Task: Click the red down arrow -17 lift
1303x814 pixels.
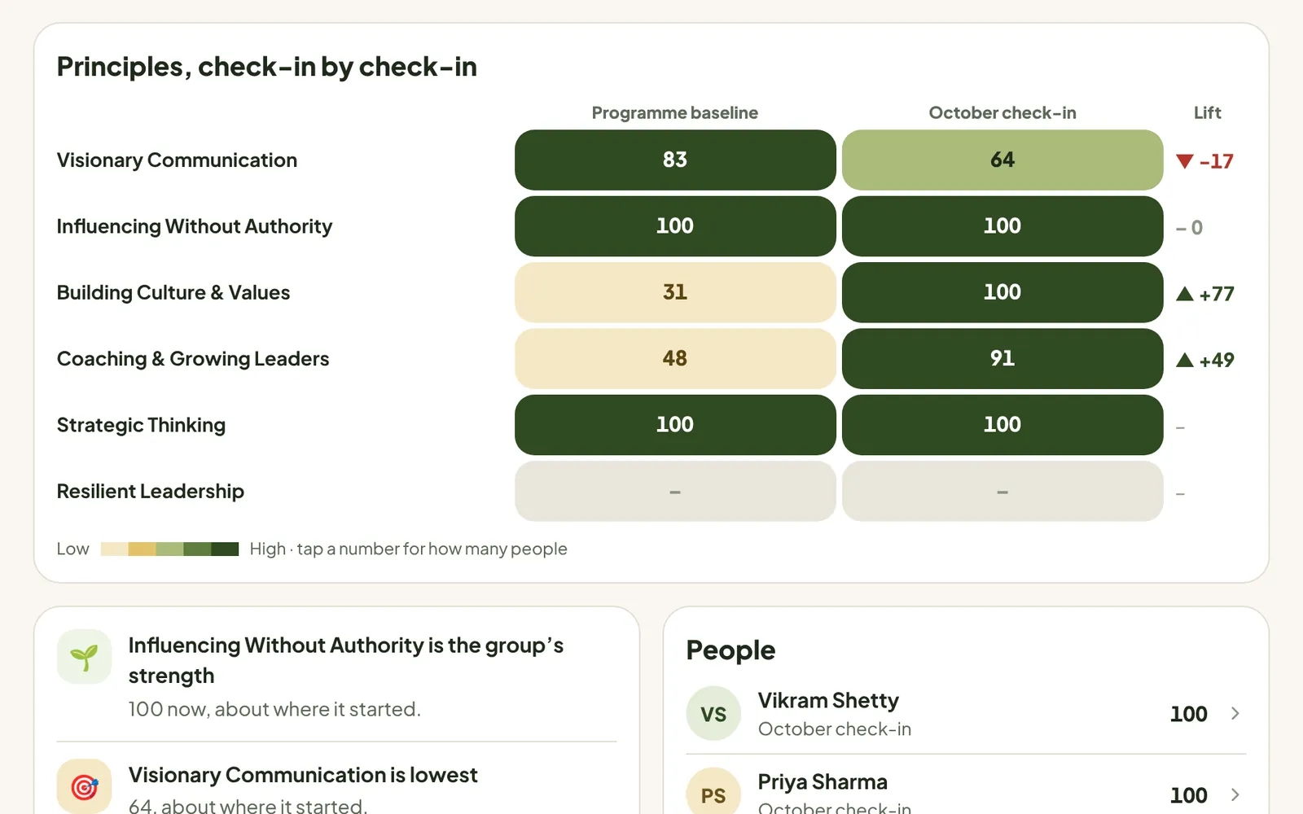Action: pos(1204,161)
